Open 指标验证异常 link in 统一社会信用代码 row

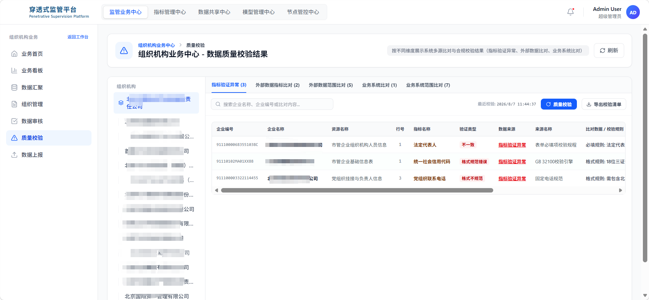click(512, 162)
